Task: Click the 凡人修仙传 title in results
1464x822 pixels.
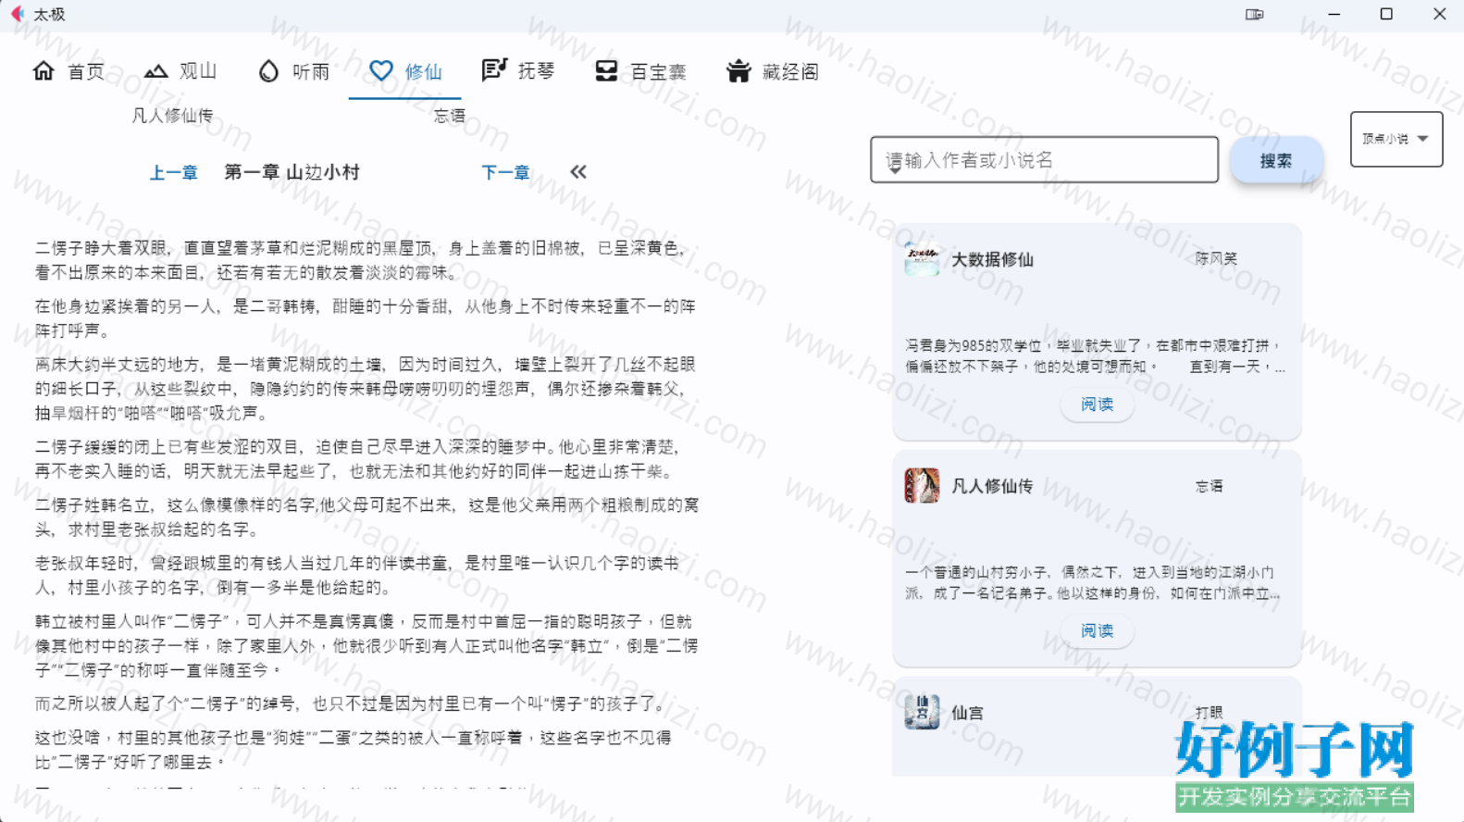Action: click(x=992, y=486)
